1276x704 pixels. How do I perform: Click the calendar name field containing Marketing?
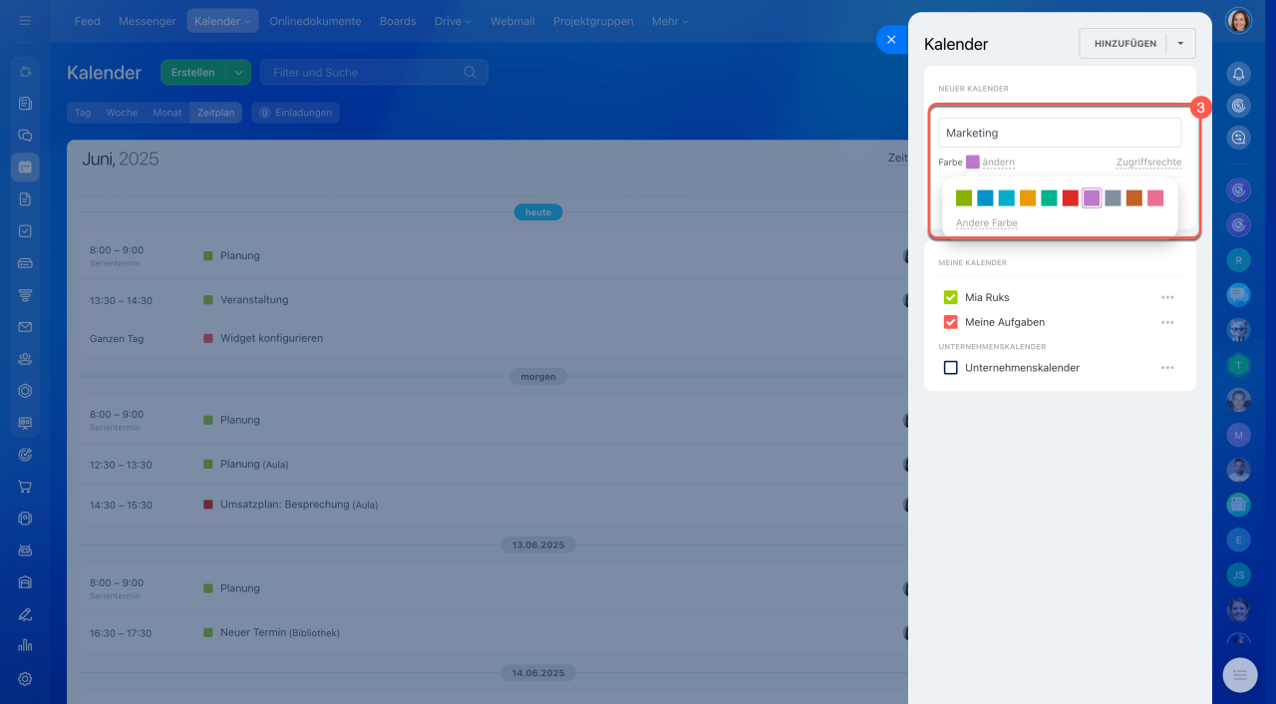1060,133
